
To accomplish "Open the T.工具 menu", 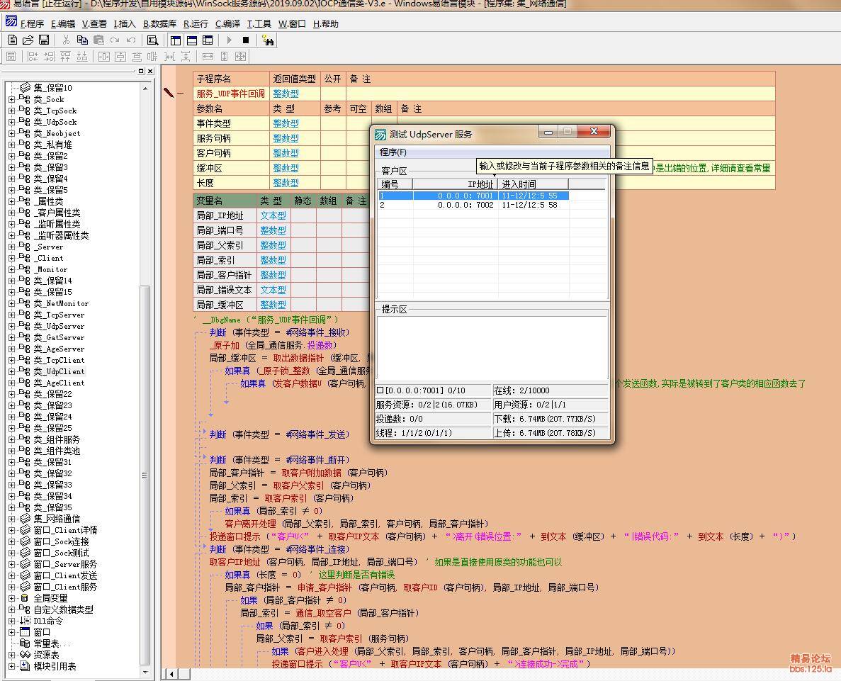I will coord(259,23).
